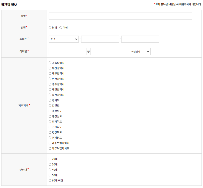Select 세종특별자치시 as residence region

pyautogui.click(x=50, y=143)
